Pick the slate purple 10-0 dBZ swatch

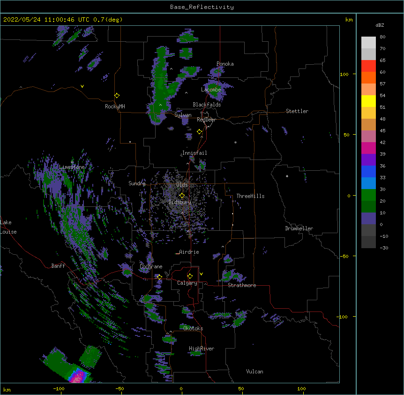368,219
